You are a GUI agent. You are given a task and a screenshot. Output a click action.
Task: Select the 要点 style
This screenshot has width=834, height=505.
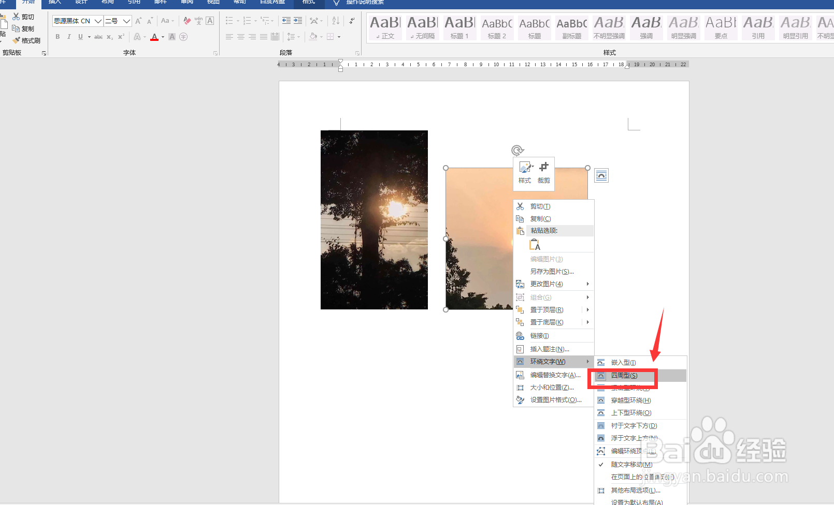[x=721, y=27]
